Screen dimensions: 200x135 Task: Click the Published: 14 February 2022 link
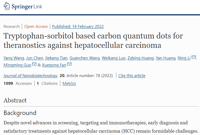78,26
